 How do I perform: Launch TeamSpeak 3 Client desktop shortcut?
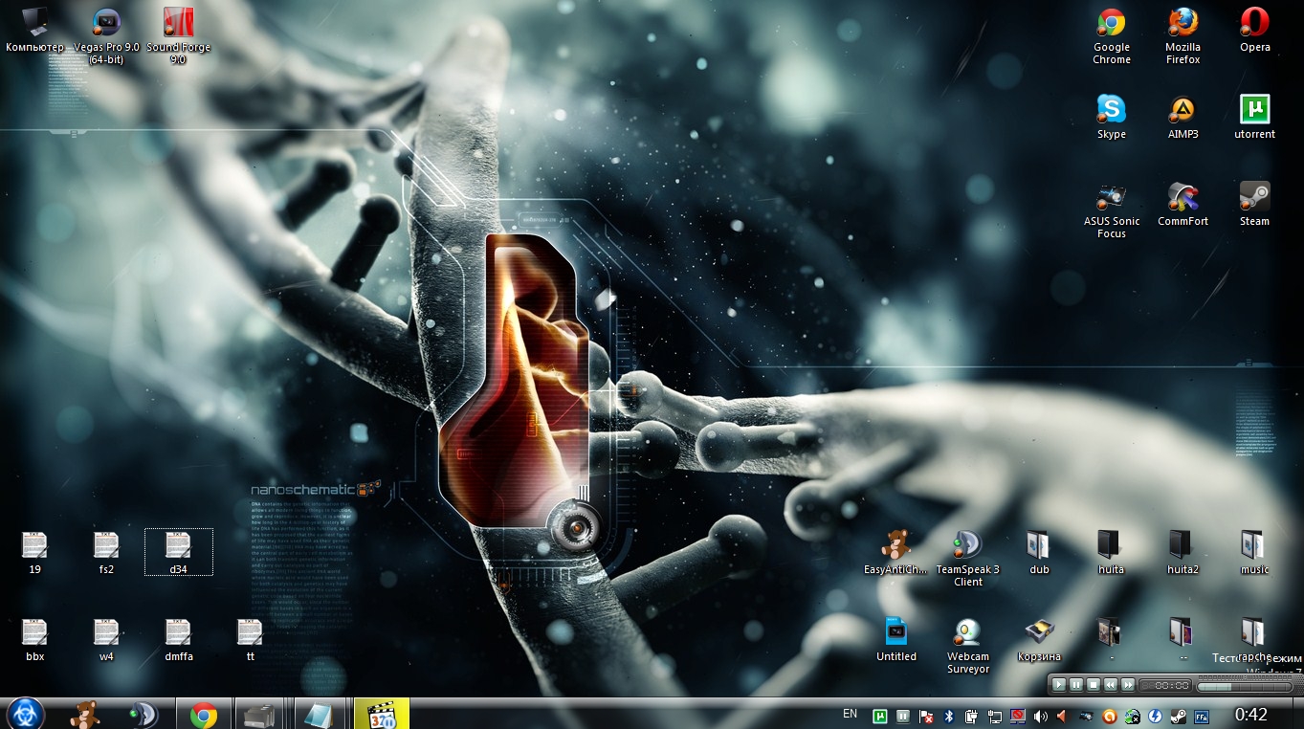click(x=967, y=559)
